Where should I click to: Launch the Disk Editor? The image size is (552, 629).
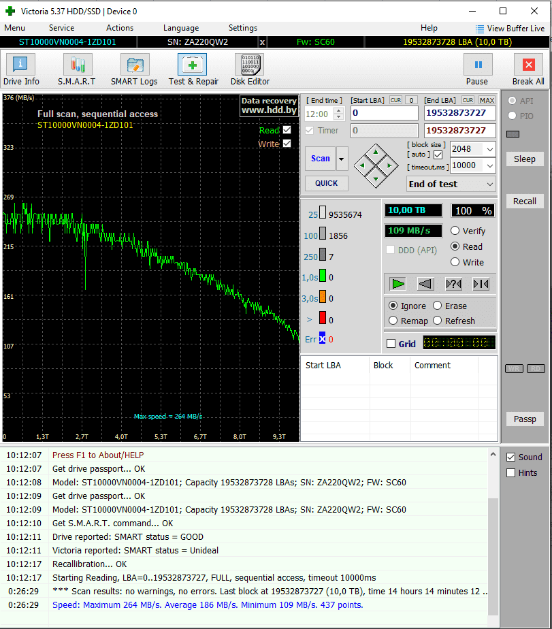tap(250, 69)
